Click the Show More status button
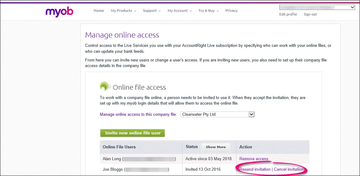The image size is (360, 176). [x=215, y=147]
